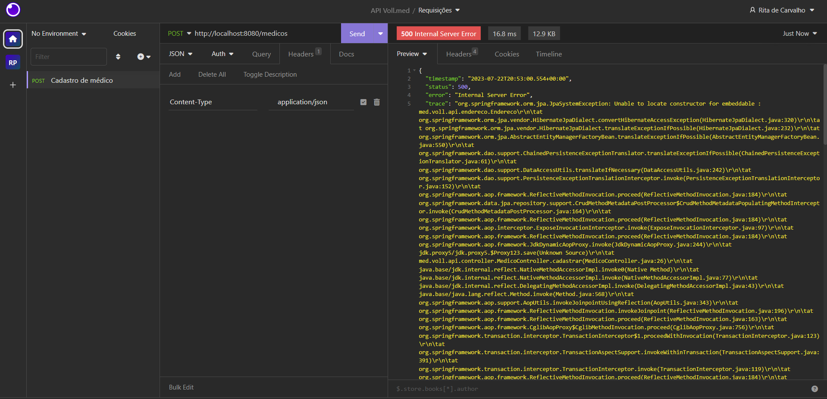Edit the application/json header value
The width and height of the screenshot is (827, 399).
(x=311, y=102)
